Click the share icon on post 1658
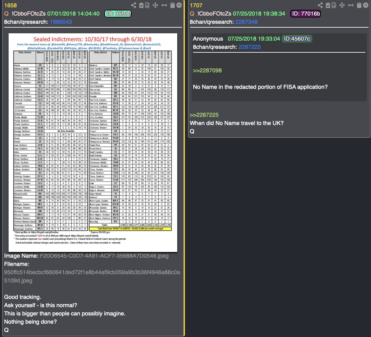Image resolution: width=371 pixels, height=337 pixels. [134, 5]
